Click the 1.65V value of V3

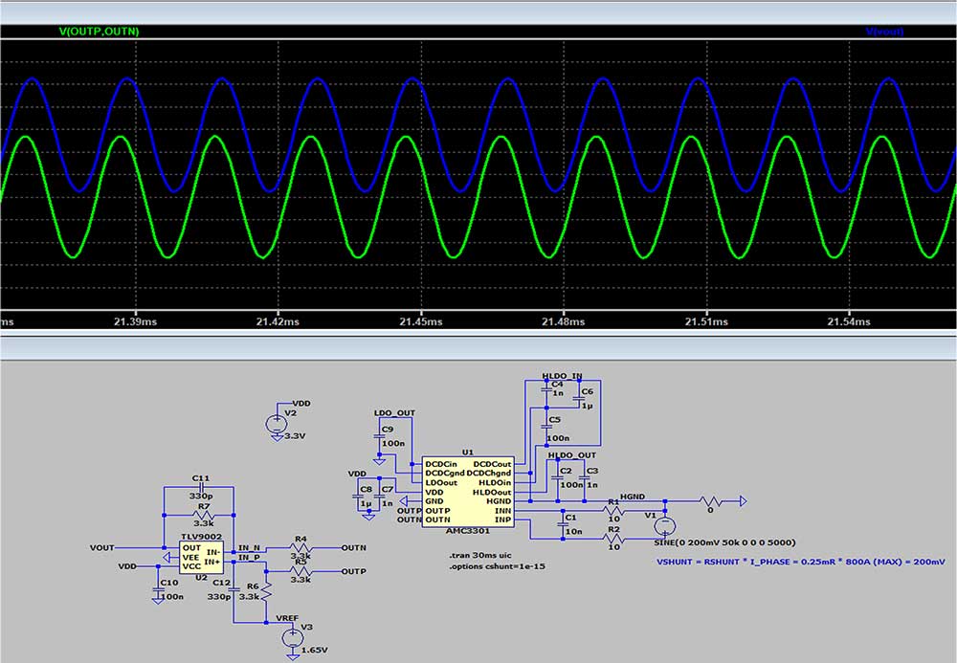(x=314, y=651)
